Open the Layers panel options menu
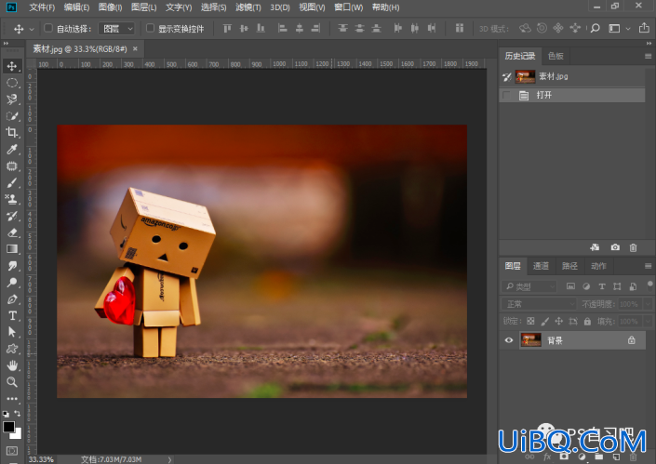Image resolution: width=656 pixels, height=464 pixels. point(648,266)
